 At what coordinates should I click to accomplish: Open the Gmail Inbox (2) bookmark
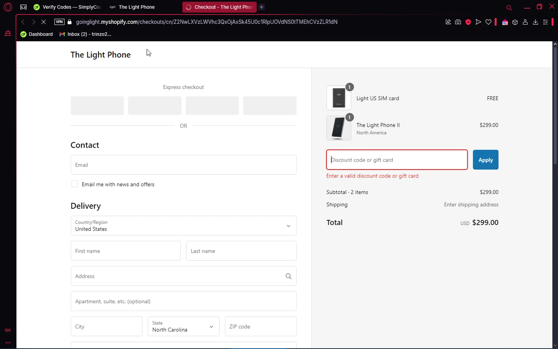point(86,34)
